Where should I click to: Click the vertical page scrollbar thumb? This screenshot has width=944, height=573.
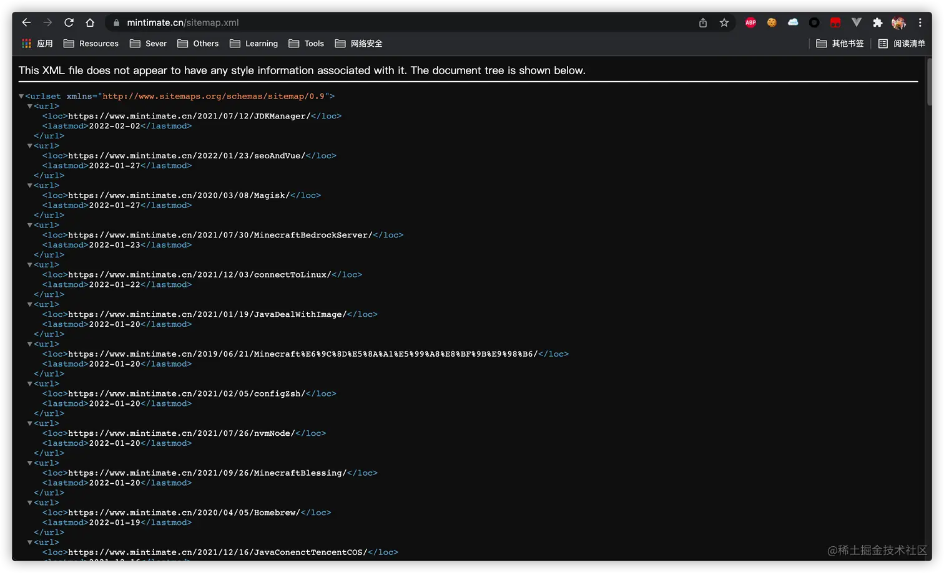(929, 82)
